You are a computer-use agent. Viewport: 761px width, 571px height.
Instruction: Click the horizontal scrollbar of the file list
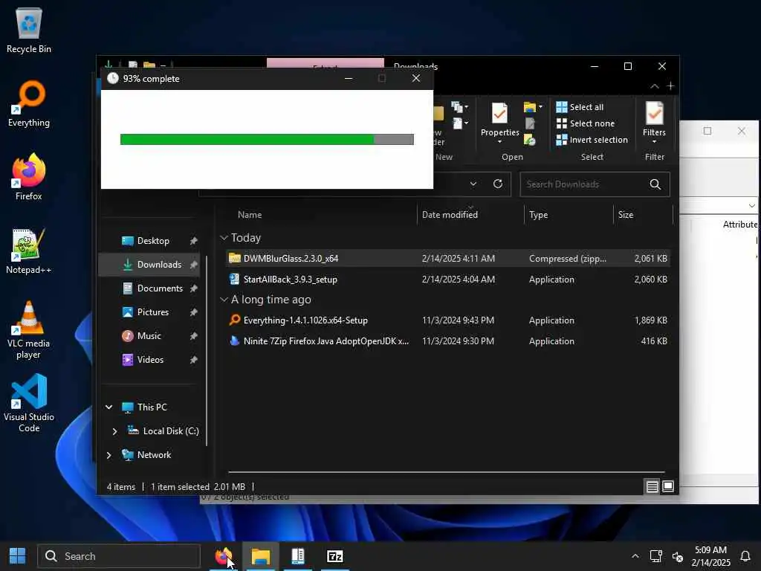(x=446, y=471)
